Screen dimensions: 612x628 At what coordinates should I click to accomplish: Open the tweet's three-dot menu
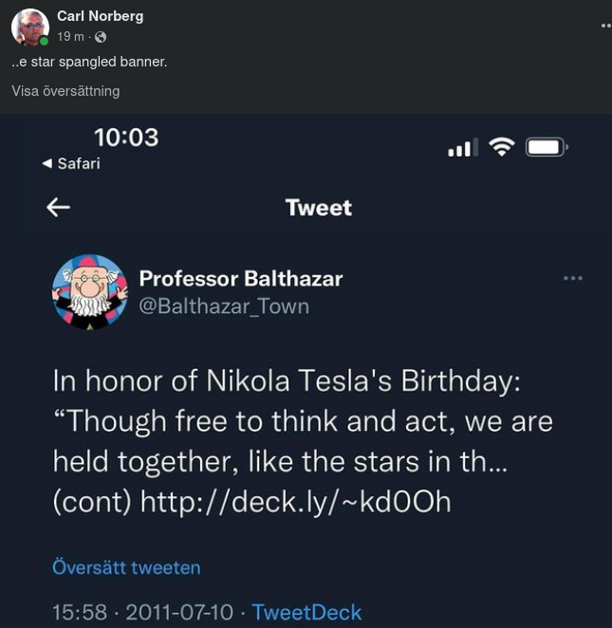pos(572,278)
